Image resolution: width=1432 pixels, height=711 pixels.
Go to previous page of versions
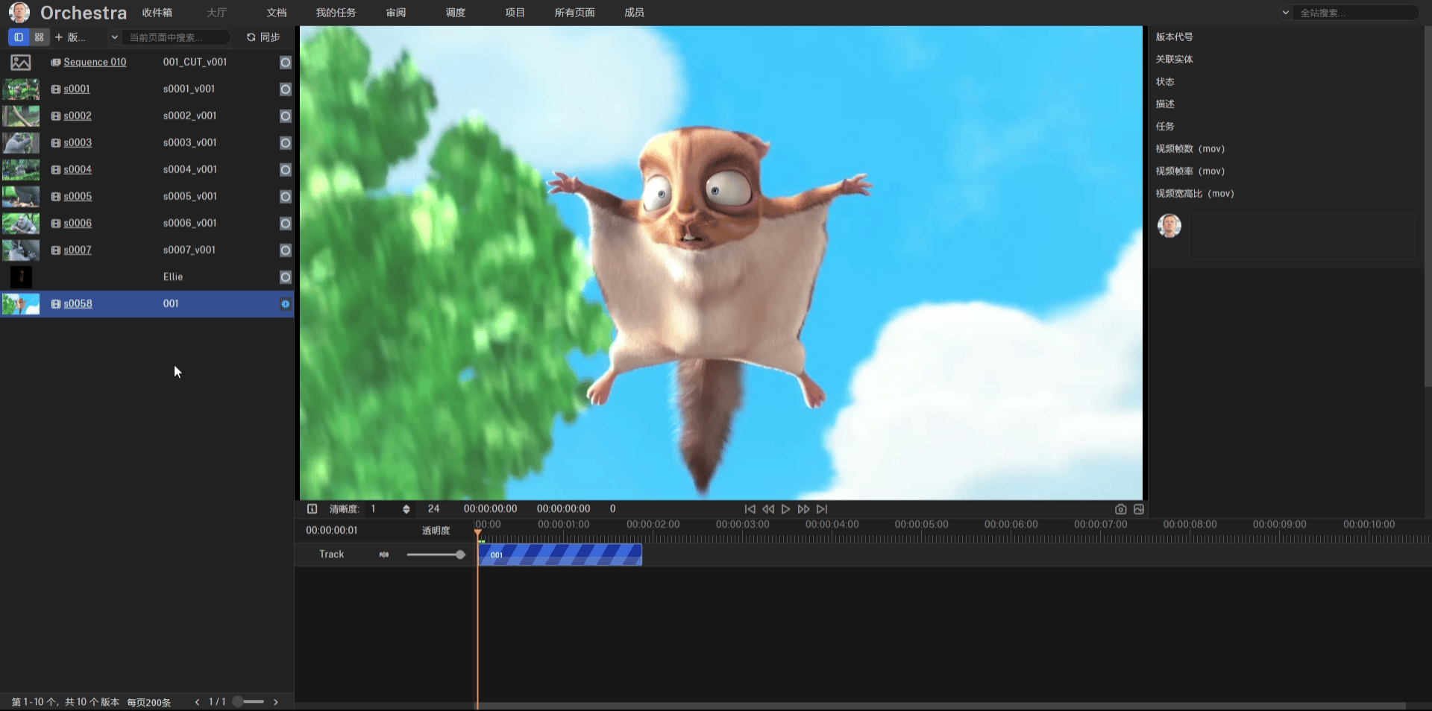[x=197, y=702]
